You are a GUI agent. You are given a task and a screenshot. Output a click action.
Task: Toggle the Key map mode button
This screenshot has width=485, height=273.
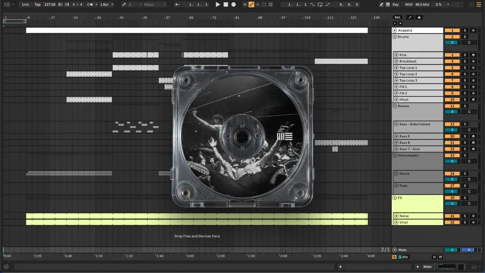396,5
